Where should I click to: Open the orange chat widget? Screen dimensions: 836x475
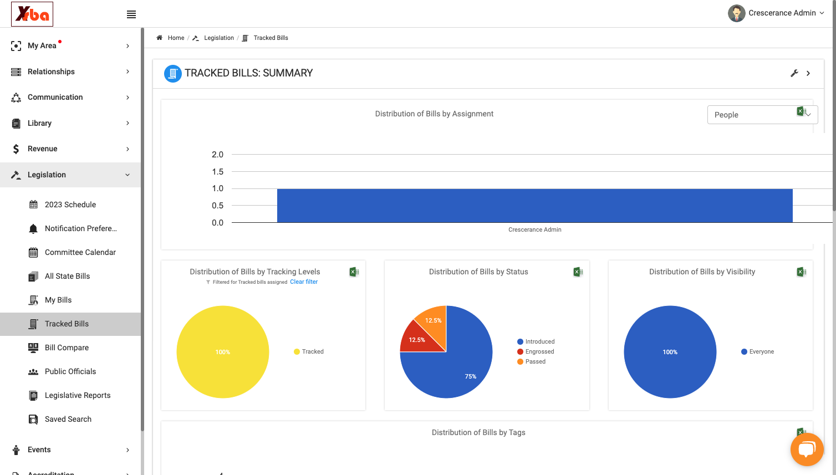(x=807, y=450)
